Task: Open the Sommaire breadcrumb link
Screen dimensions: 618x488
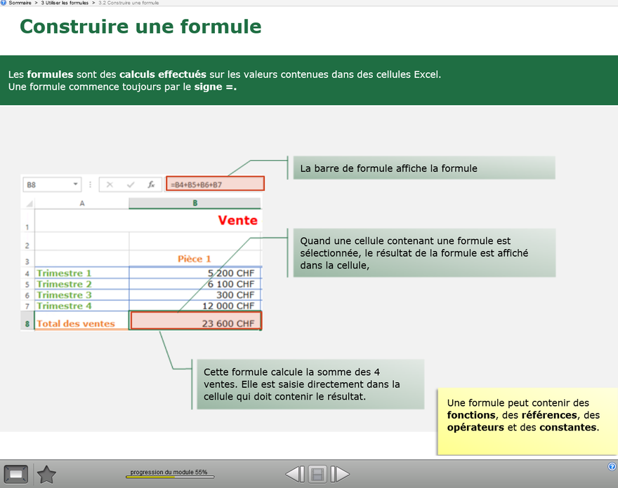Action: click(x=20, y=3)
